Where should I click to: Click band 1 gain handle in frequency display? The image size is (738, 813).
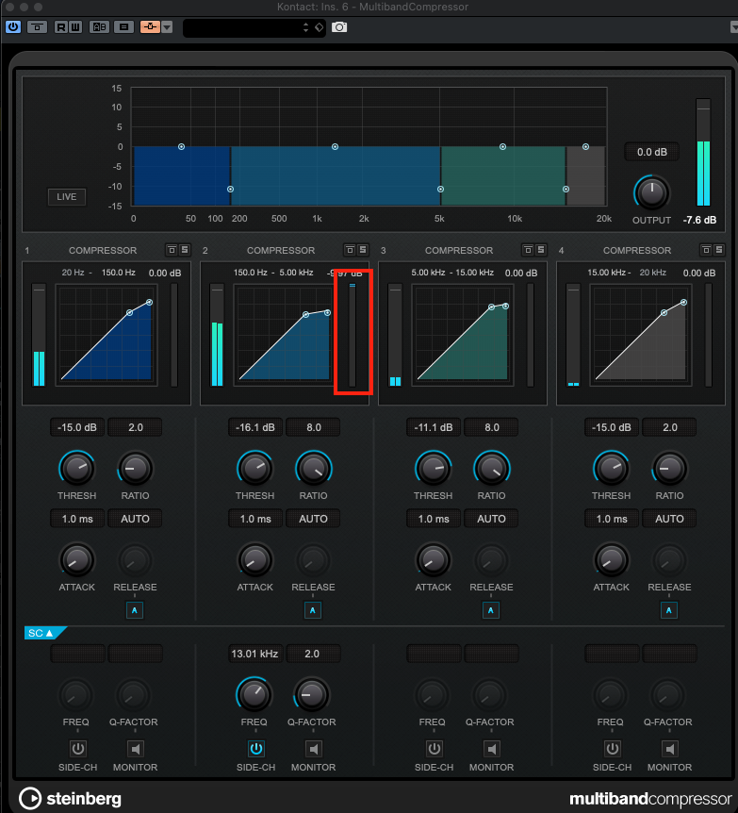pos(181,147)
